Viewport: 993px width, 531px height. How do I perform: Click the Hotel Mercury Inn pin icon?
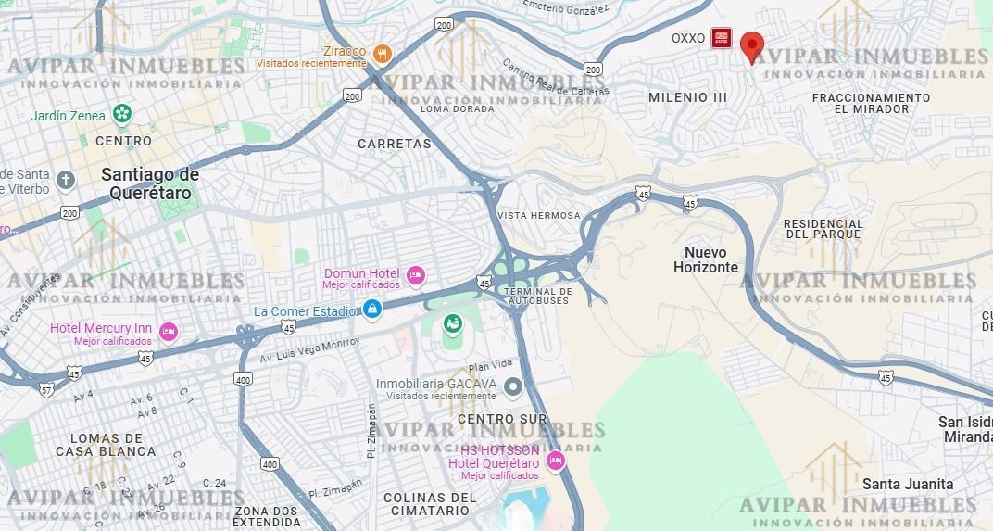(168, 332)
